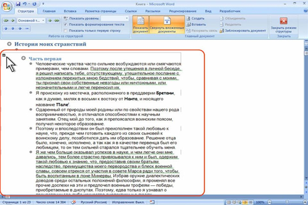This screenshot has height=205, width=308.
Task: Click the zoom level '100%'
Action: click(260, 202)
